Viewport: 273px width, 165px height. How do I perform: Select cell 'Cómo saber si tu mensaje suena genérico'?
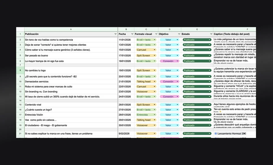coord(71,50)
